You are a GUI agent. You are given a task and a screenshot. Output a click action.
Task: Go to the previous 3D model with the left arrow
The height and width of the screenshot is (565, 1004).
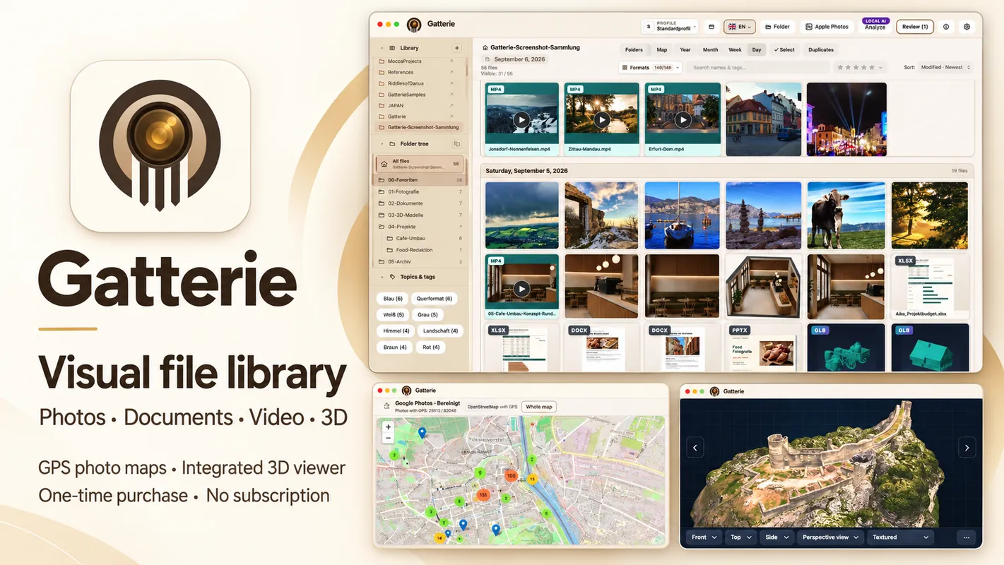(695, 447)
